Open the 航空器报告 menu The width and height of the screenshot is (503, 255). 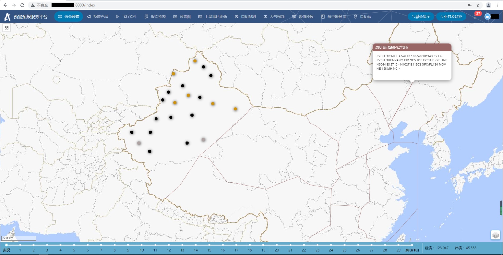333,17
